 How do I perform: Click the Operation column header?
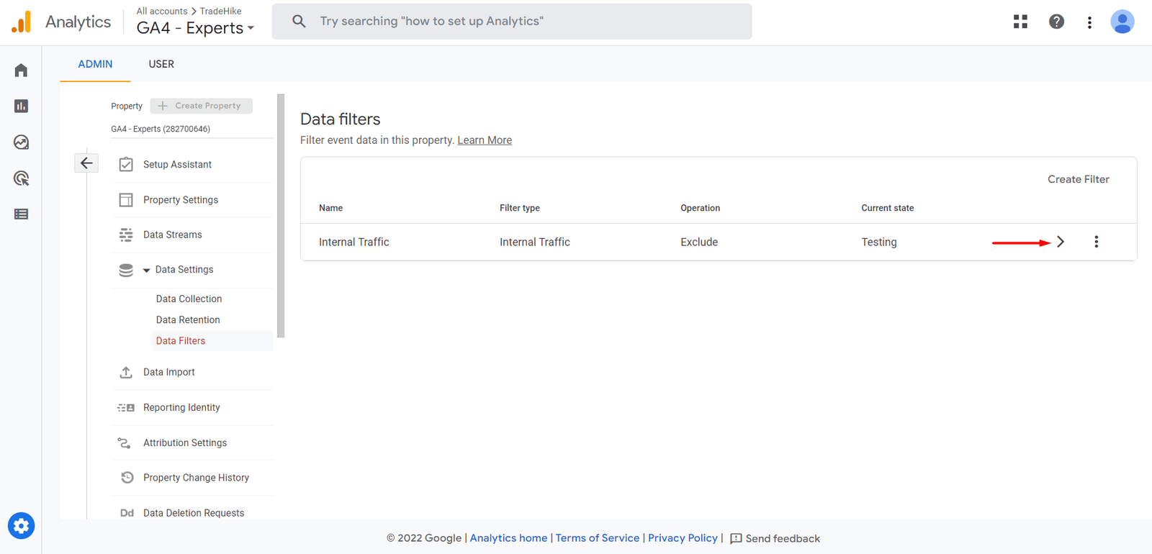click(700, 208)
